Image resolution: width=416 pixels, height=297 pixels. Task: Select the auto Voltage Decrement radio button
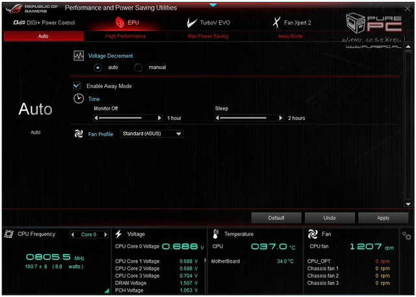pyautogui.click(x=97, y=67)
